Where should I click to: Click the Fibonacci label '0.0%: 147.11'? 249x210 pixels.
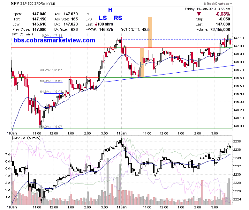click(52, 35)
